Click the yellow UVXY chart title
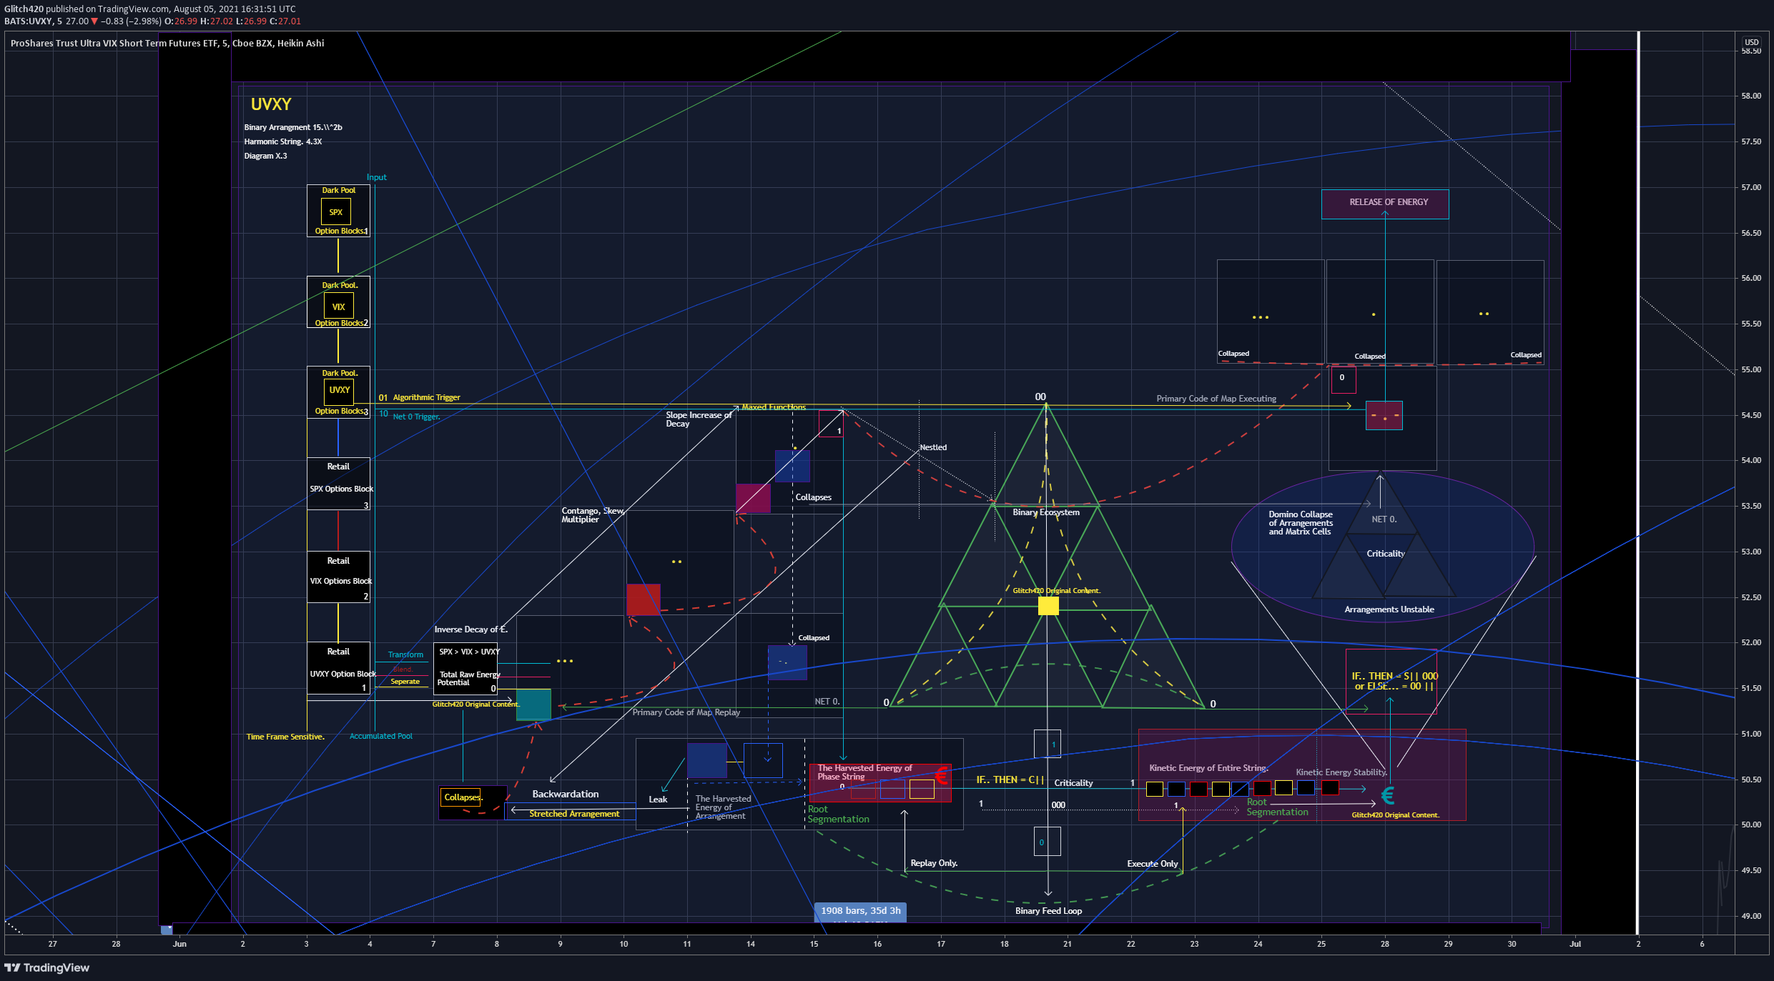 tap(271, 104)
